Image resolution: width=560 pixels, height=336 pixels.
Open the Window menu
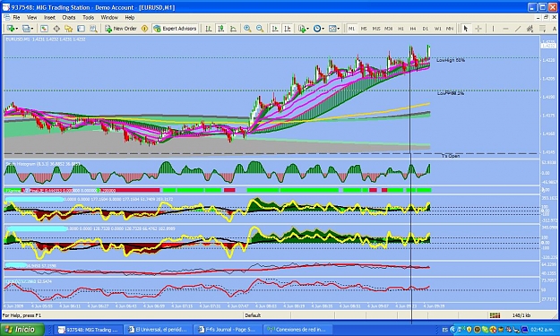[109, 18]
